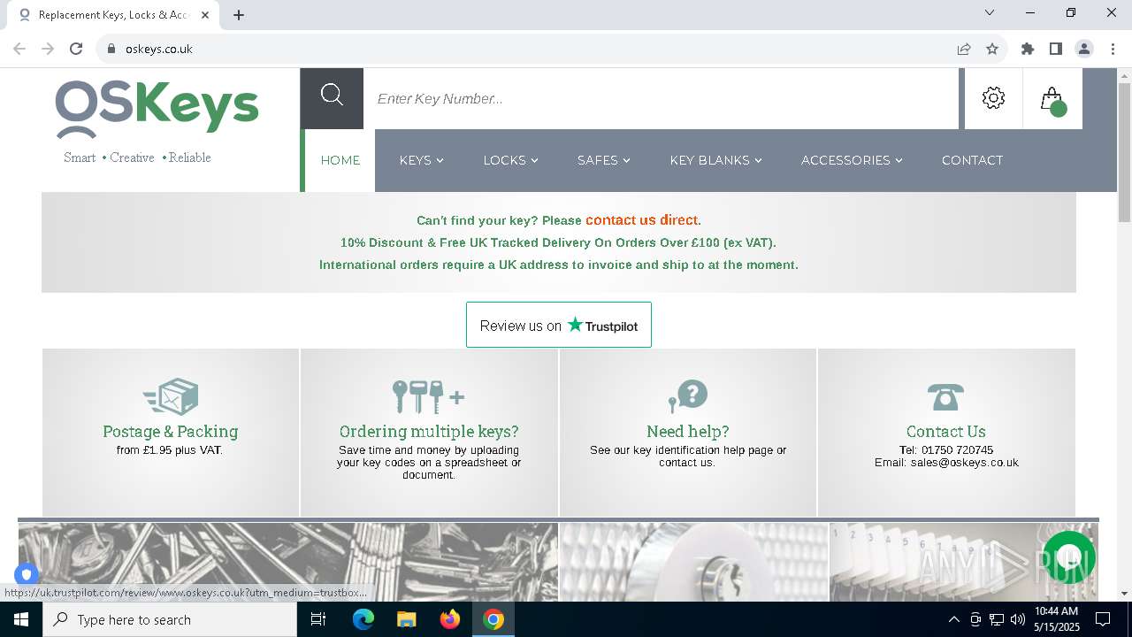Screen dimensions: 1132x637
Task: Open new browser tab with plus
Action: click(239, 15)
